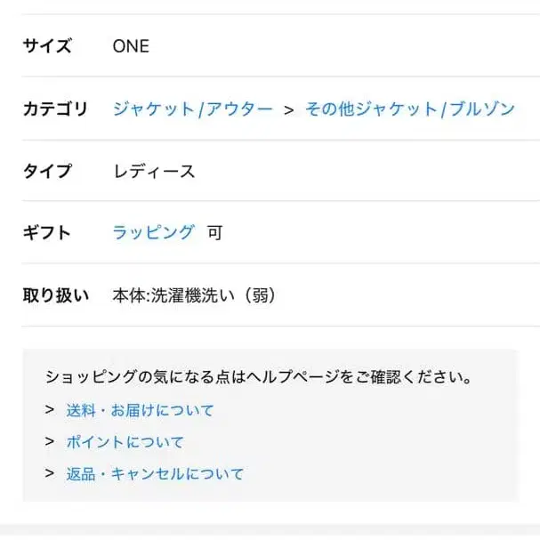Image resolution: width=540 pixels, height=540 pixels.
Task: Click the ギフト row label
Action: click(47, 232)
